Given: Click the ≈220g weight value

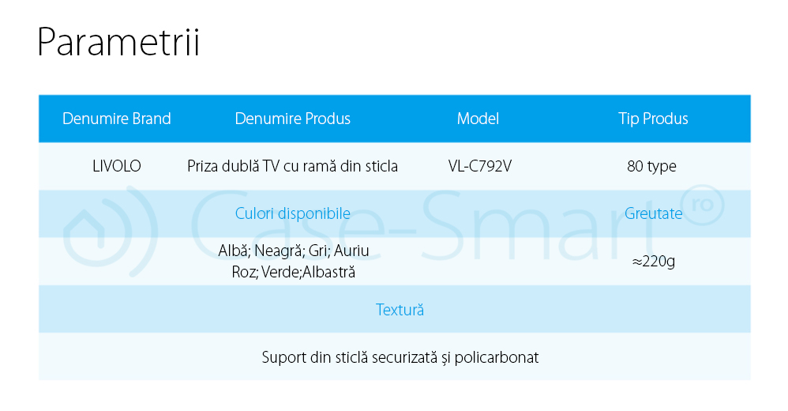Looking at the screenshot, I should point(653,261).
